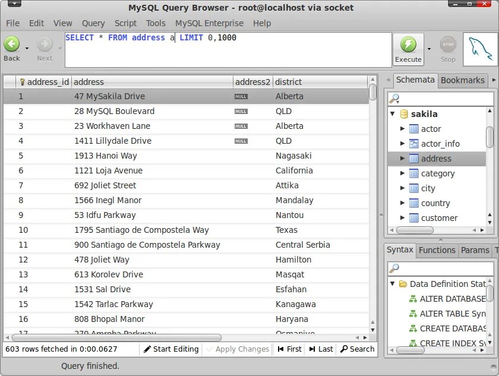Select the Syntax tab
Viewport: 499px width, 376px height.
click(400, 249)
